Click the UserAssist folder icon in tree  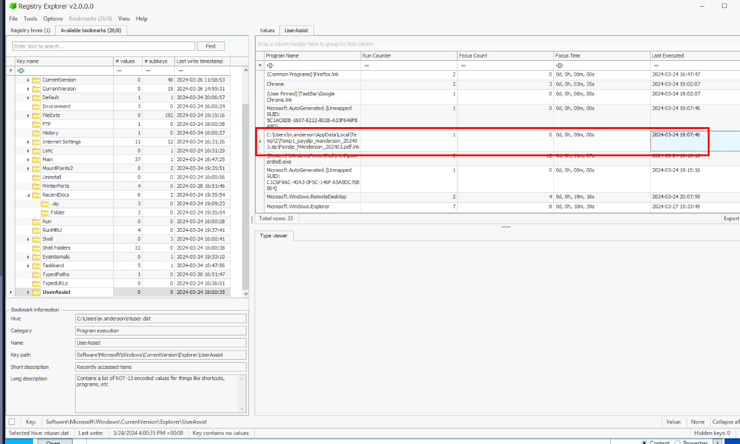click(x=36, y=292)
